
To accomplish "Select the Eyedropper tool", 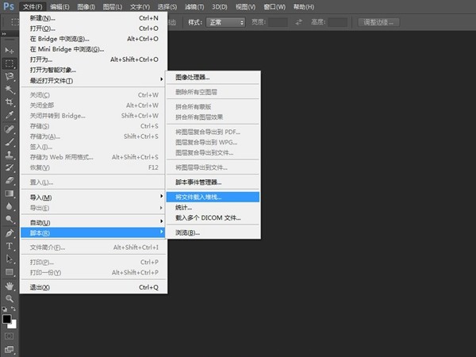I will (x=9, y=115).
